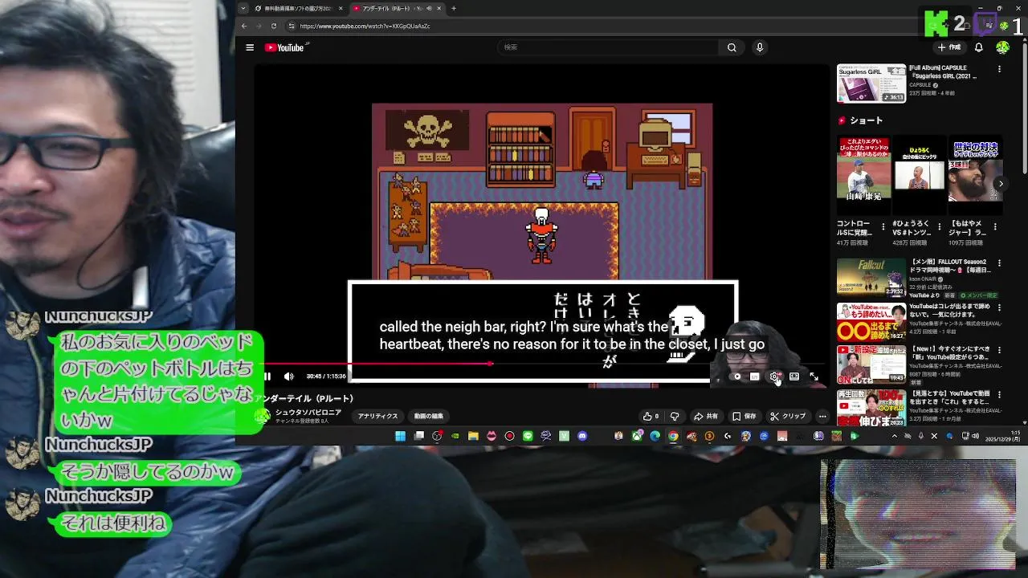Expand the browser tab search dropdown
This screenshot has width=1028, height=578.
[x=243, y=8]
